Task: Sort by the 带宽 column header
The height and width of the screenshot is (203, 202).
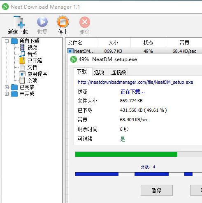Action: pyautogui.click(x=184, y=42)
